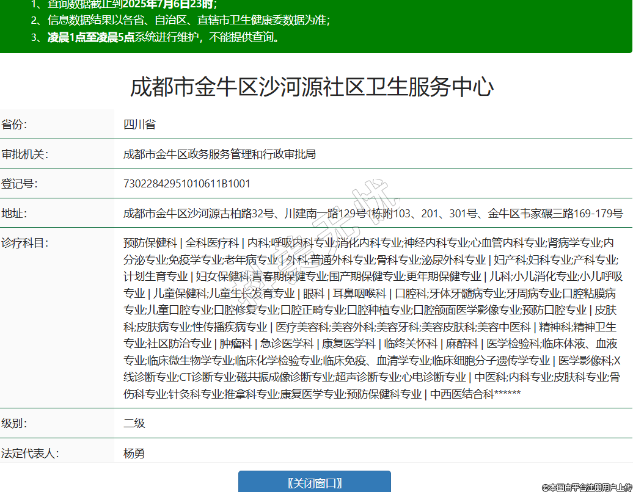Click the province value 四川省

coord(139,125)
